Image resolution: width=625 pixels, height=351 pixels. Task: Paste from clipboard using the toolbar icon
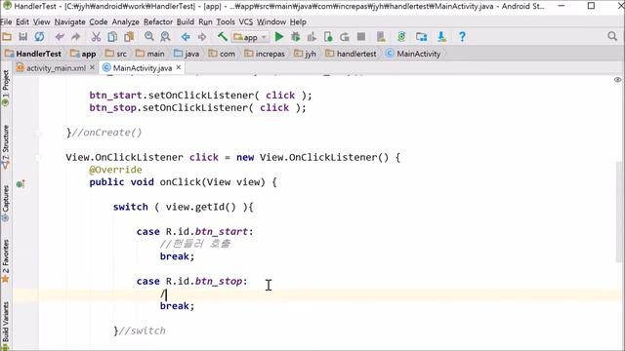click(x=129, y=37)
